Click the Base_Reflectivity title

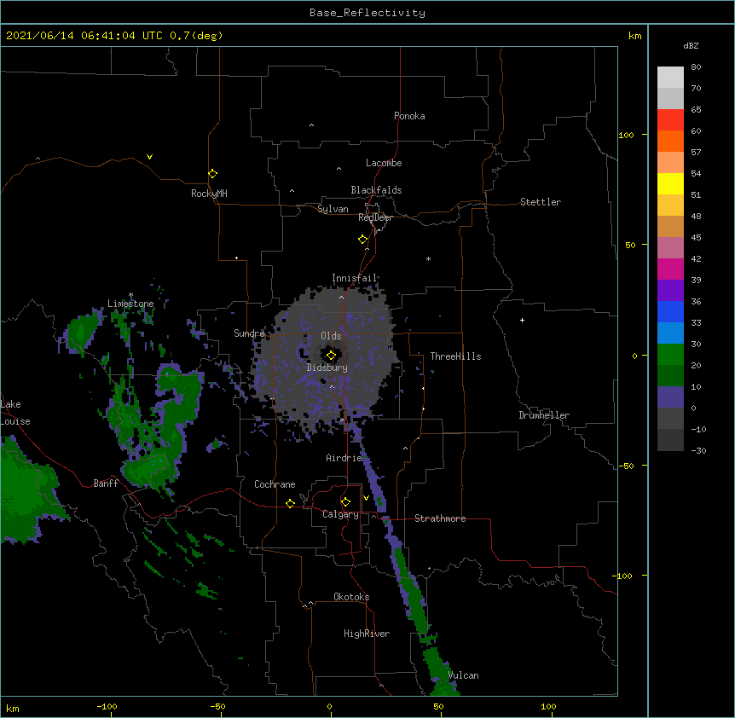tap(367, 13)
